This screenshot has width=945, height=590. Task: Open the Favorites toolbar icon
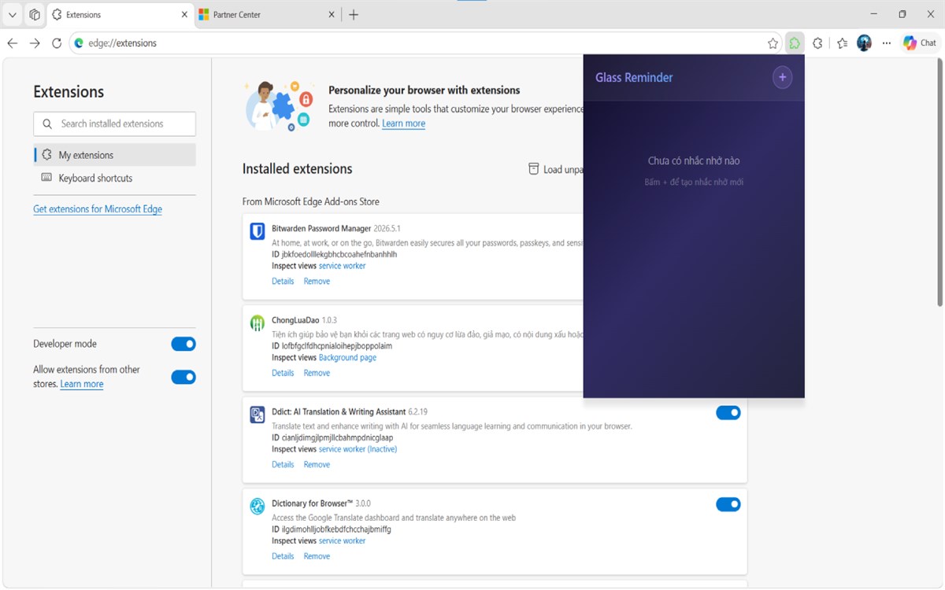pos(842,43)
